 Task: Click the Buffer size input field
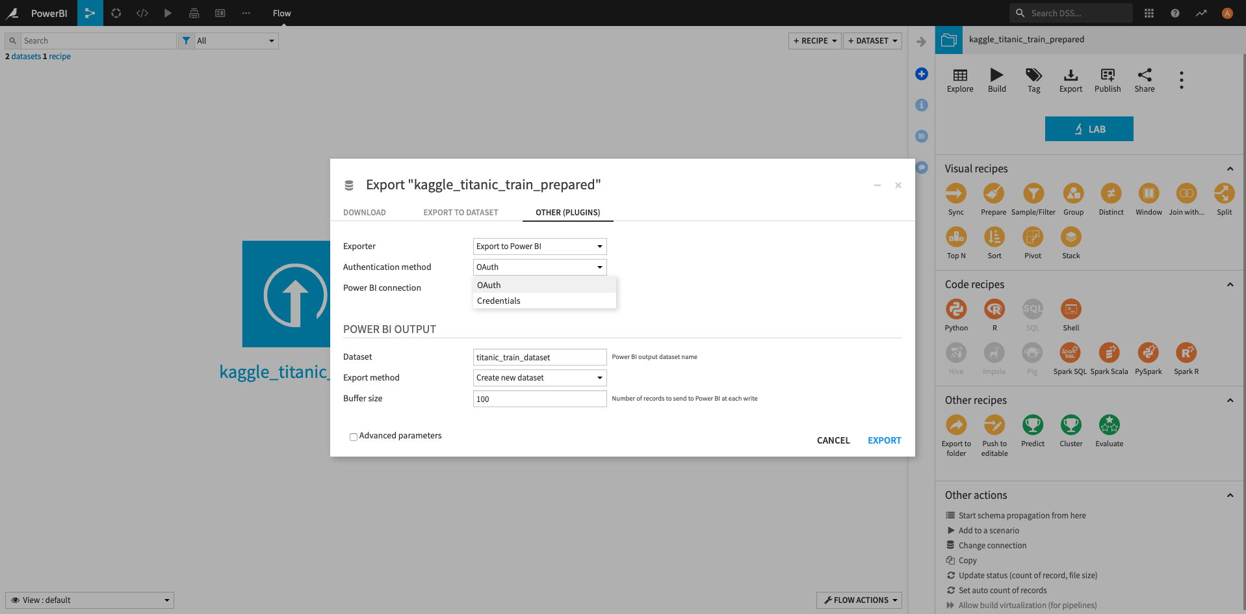539,399
